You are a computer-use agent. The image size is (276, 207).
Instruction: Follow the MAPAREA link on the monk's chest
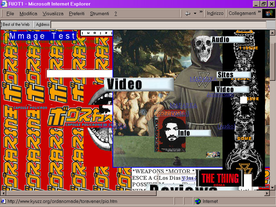tap(203, 79)
